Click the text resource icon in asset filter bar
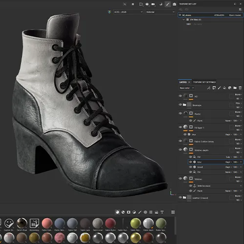 click(x=162, y=212)
